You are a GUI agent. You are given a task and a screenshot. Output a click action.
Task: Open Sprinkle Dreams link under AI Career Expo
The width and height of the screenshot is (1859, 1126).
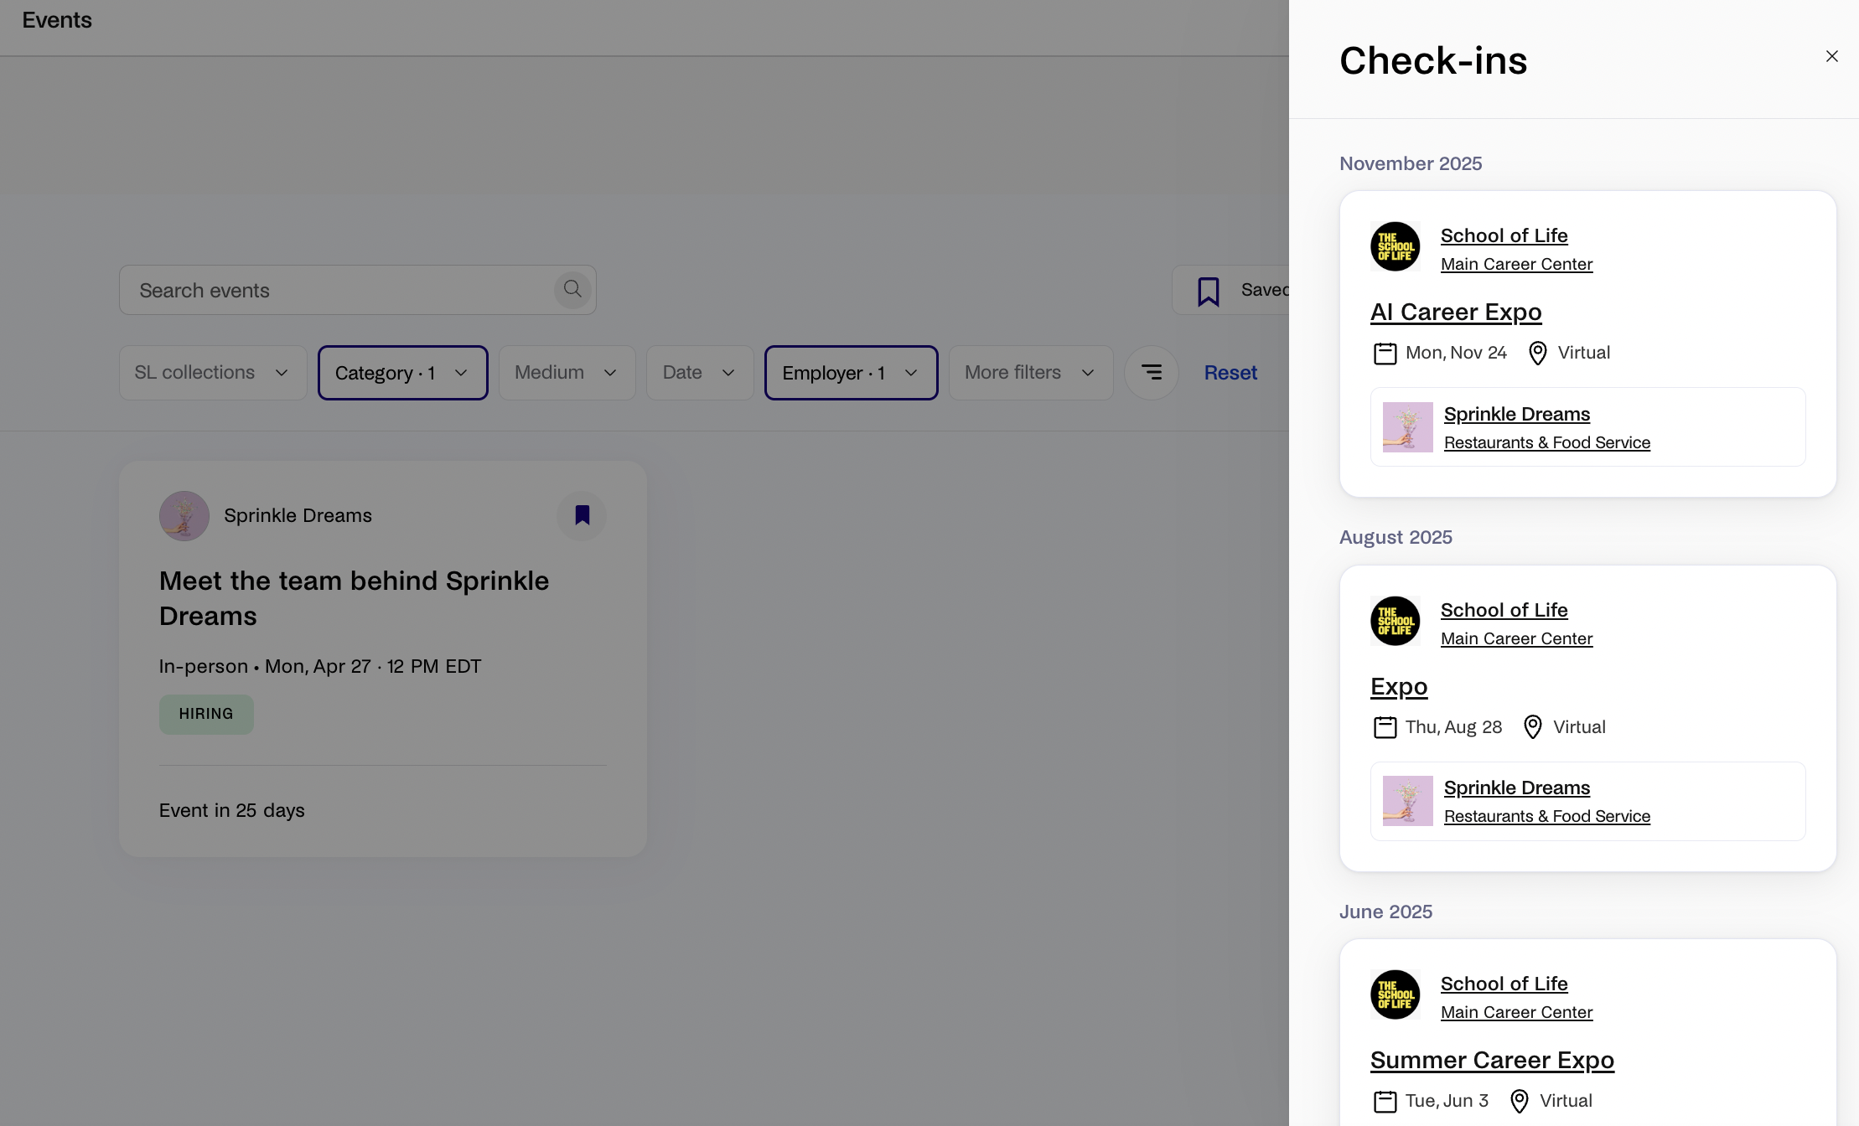1517,414
